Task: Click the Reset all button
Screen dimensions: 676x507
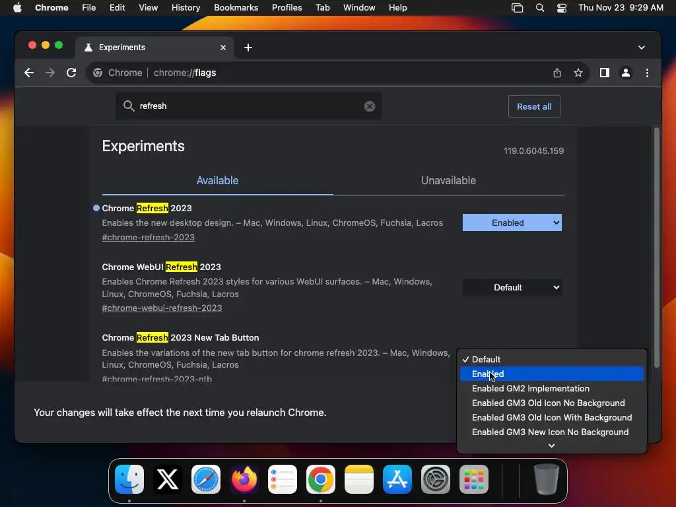Action: point(534,106)
